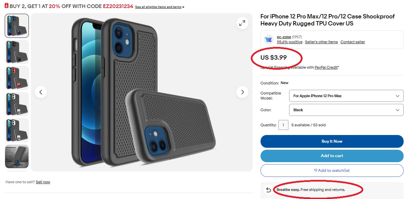Open the Color dropdown set to Black
Image resolution: width=411 pixels, height=199 pixels.
pos(346,110)
